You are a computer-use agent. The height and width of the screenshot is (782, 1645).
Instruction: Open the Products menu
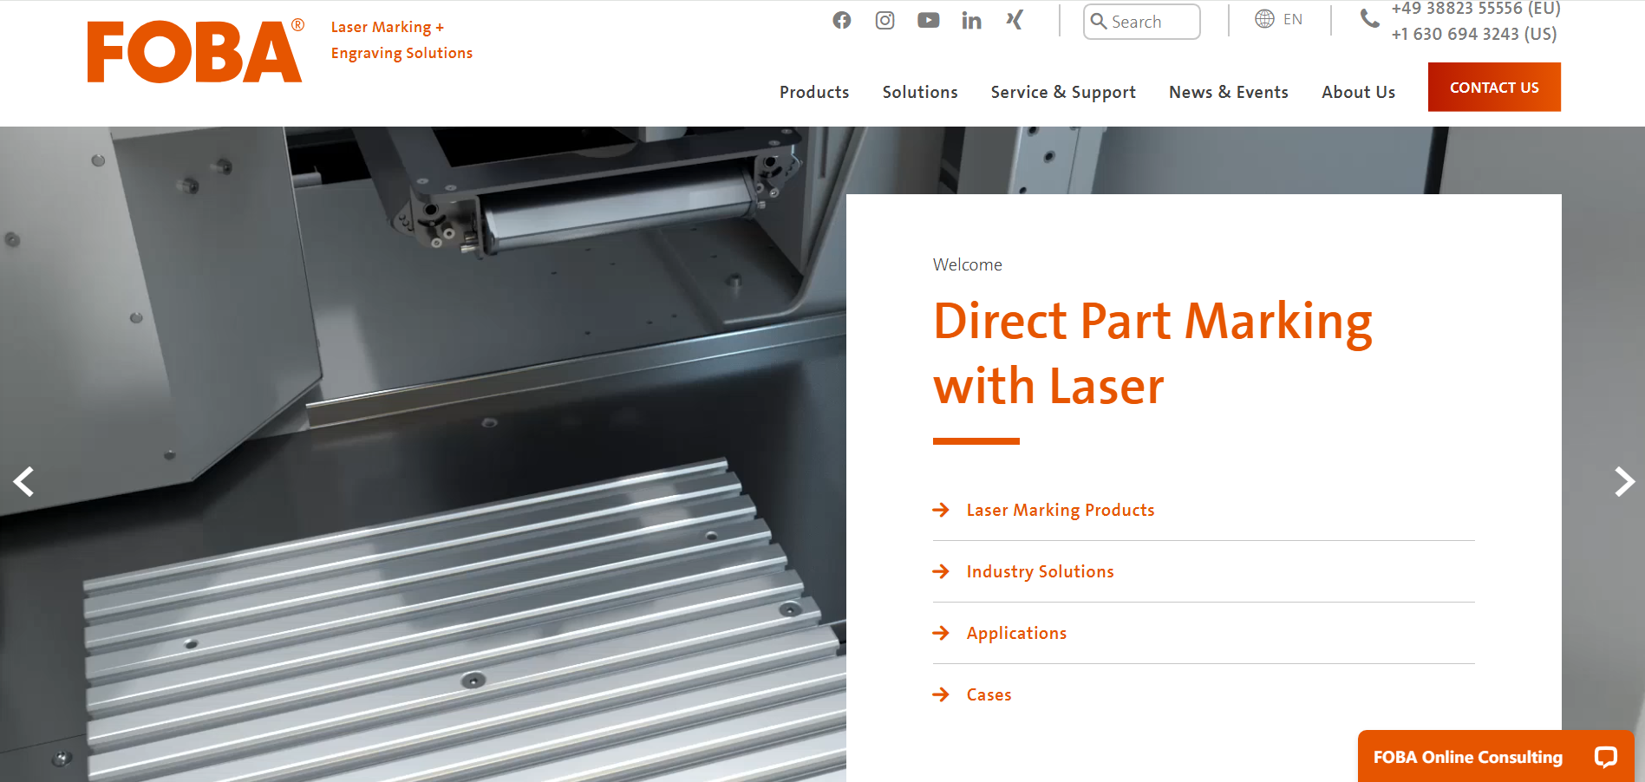click(x=814, y=92)
